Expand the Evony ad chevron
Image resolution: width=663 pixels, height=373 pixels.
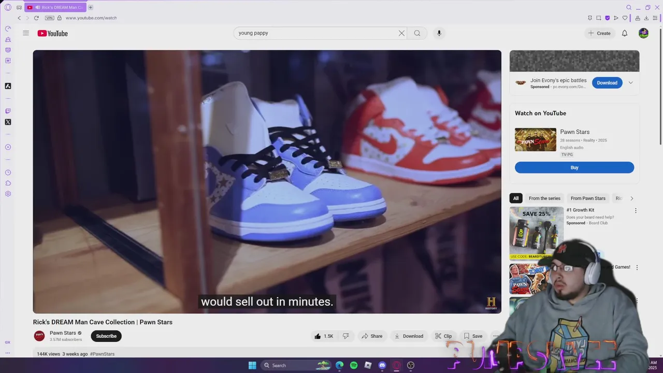630,83
